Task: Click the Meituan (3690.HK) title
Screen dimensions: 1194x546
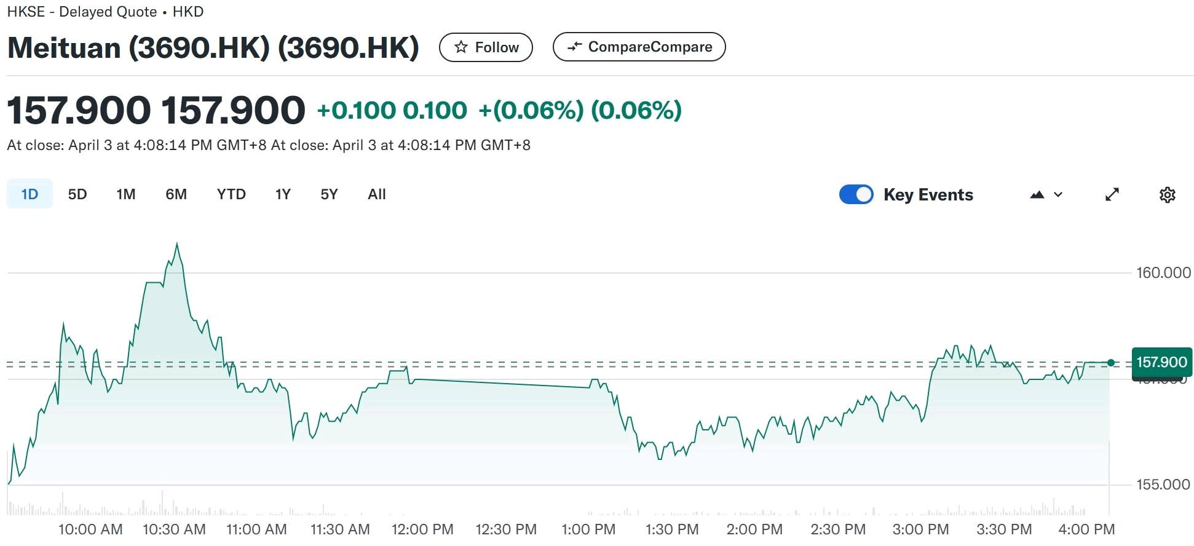Action: pos(213,48)
